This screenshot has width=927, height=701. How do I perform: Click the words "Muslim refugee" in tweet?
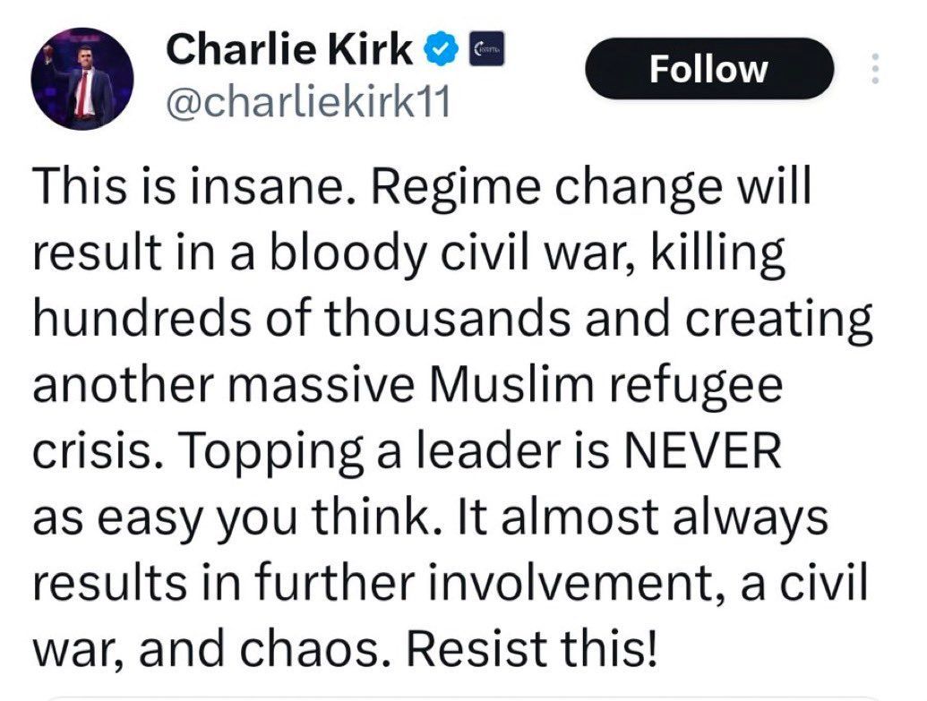click(x=607, y=387)
